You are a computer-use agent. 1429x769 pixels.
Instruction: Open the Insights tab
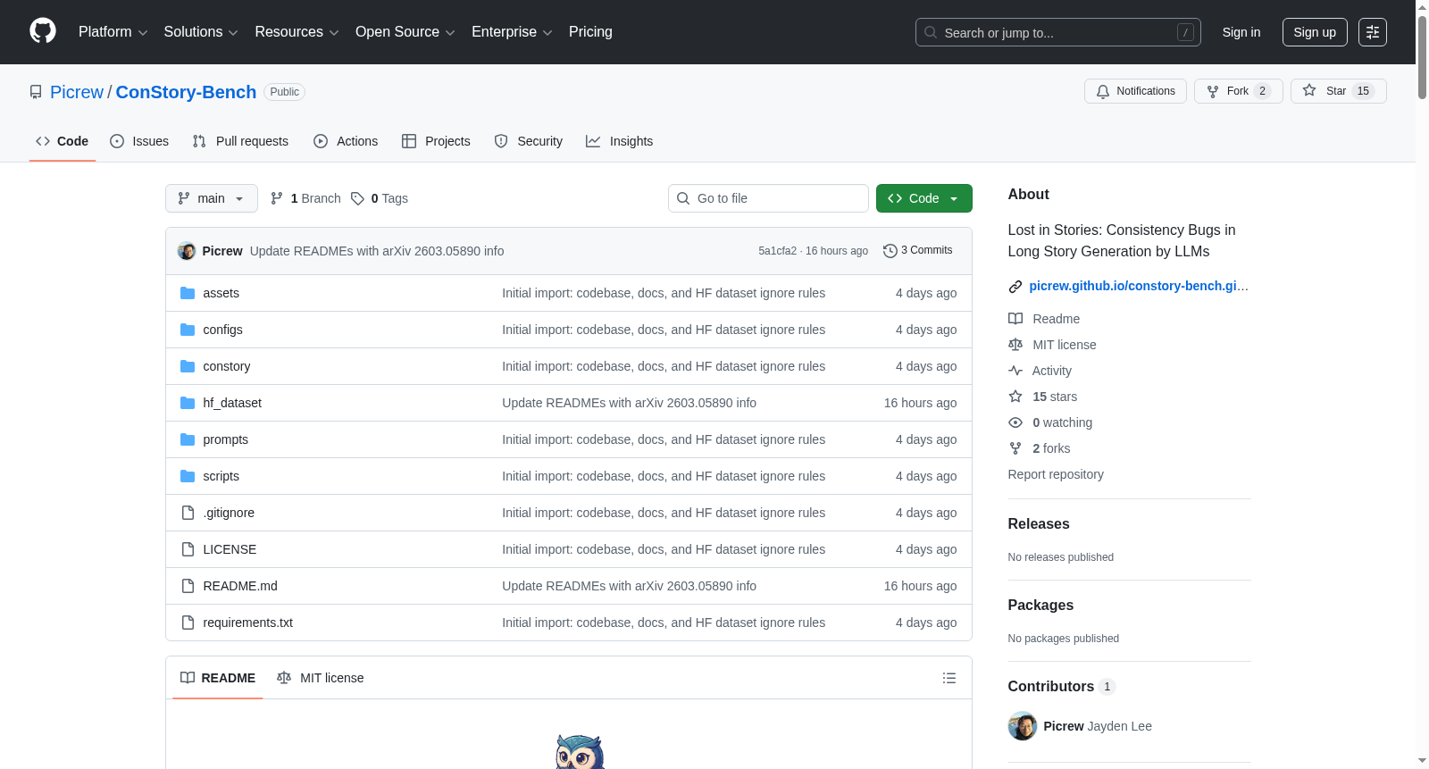[x=620, y=141]
